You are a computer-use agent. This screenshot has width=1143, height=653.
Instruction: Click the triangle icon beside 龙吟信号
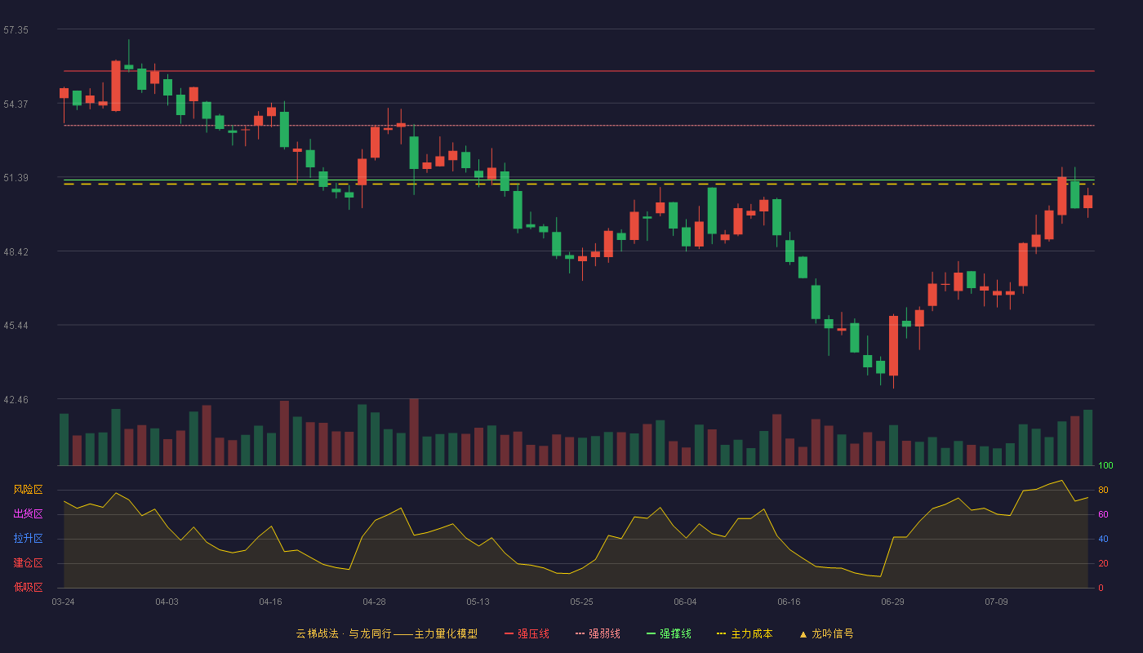[803, 634]
